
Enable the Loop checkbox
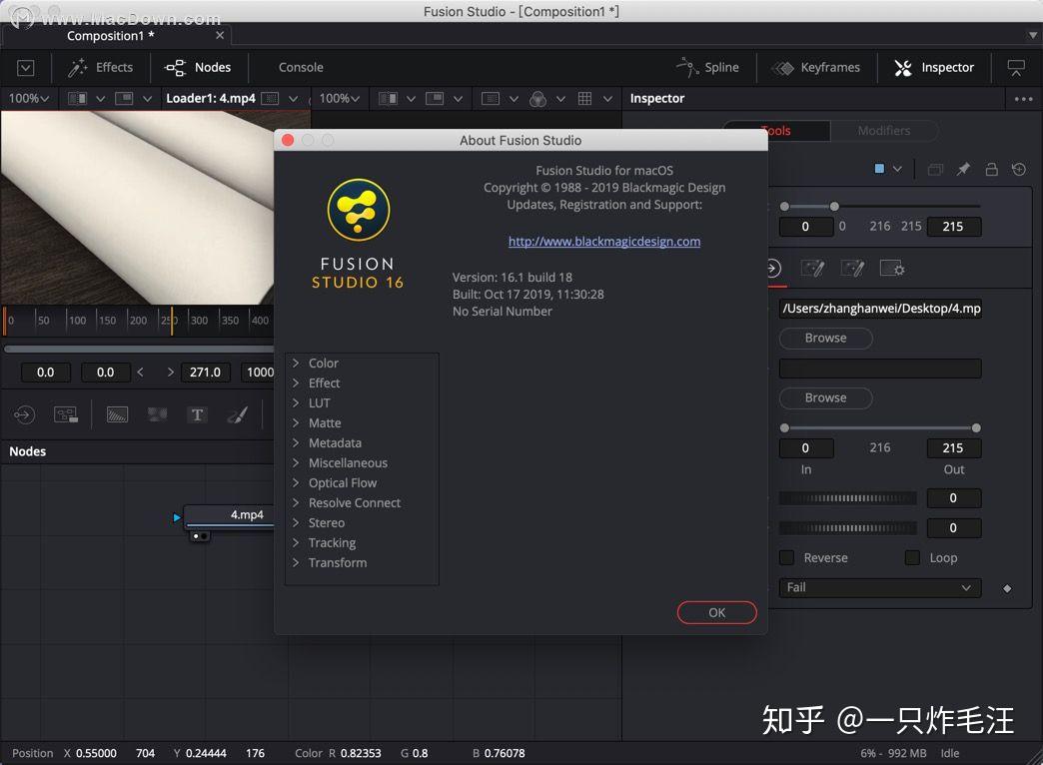tap(912, 557)
